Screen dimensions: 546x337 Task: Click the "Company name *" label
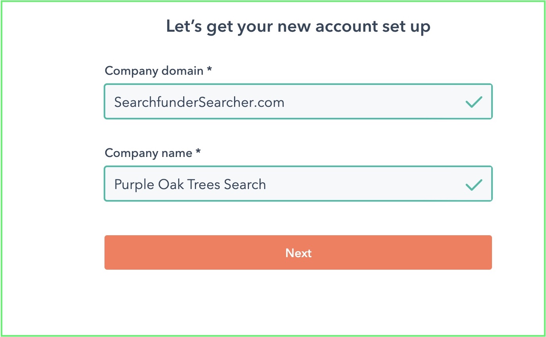pos(153,153)
